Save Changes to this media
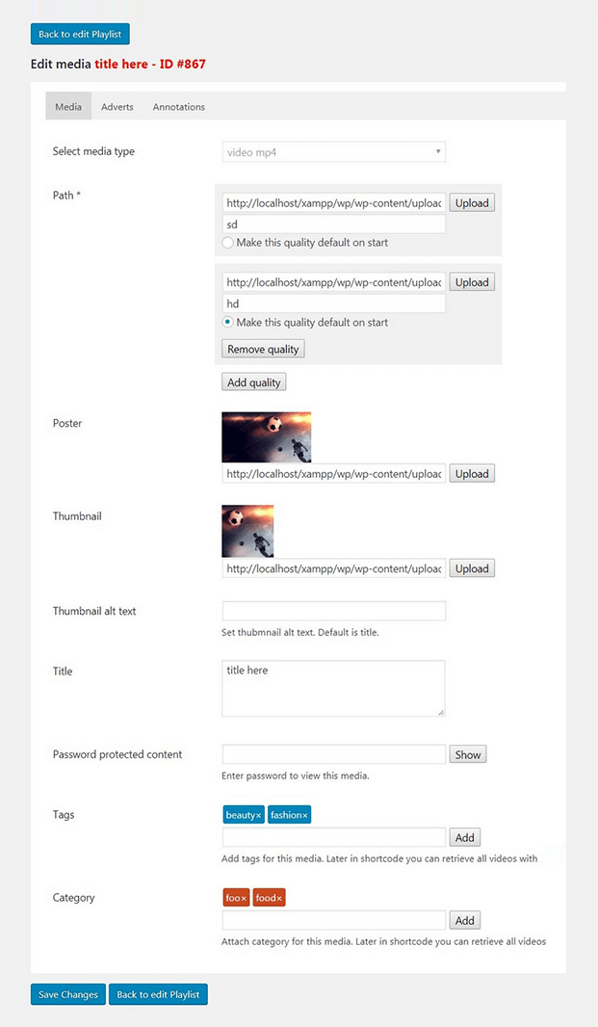The width and height of the screenshot is (598, 1027). pos(66,993)
